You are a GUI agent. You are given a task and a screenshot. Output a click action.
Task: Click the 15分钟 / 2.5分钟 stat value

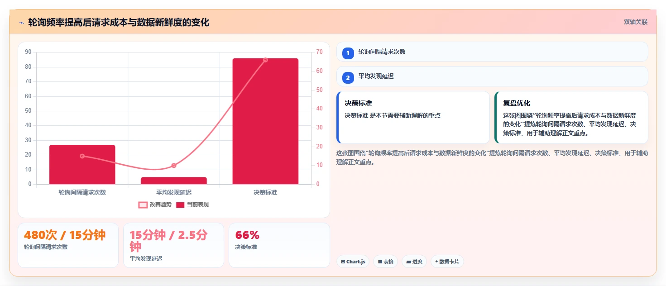169,241
